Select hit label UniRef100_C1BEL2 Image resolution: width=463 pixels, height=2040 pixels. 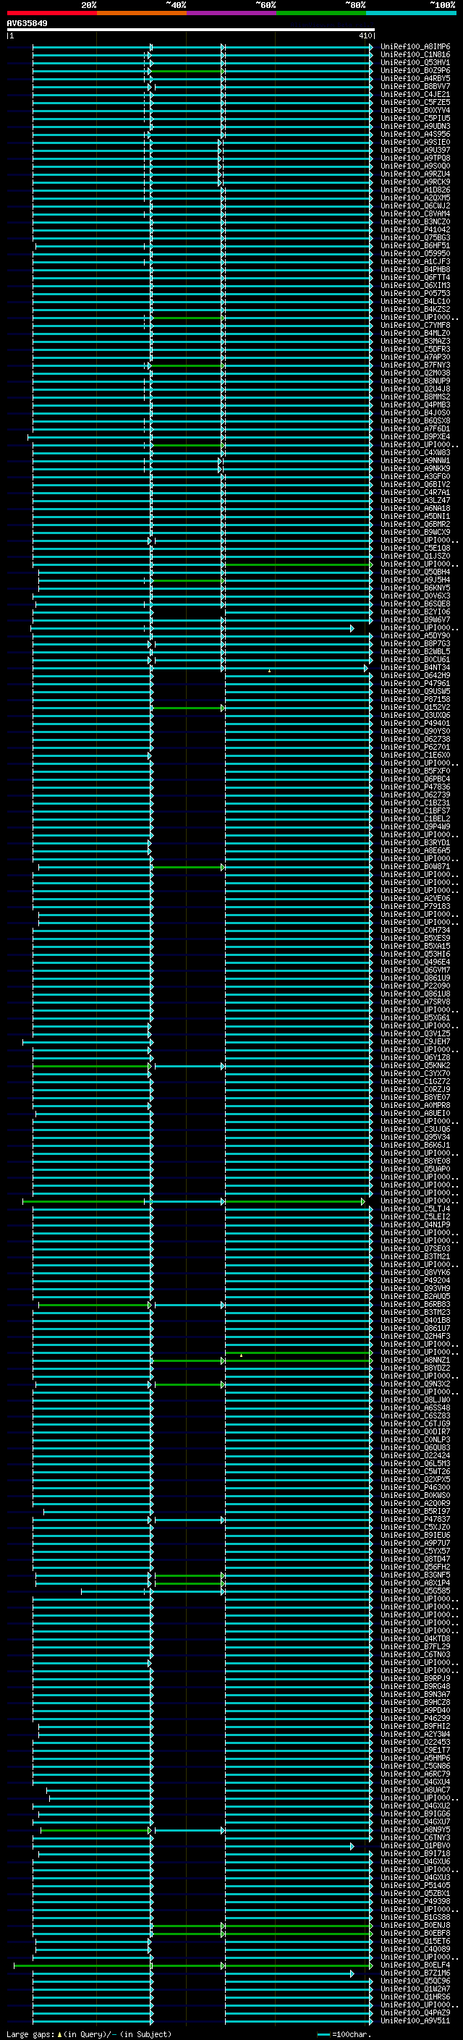[415, 819]
